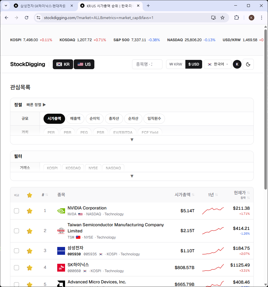Open the NVIDIA Corporation stock link
Screen dimensions: 268x287
[x=87, y=208]
